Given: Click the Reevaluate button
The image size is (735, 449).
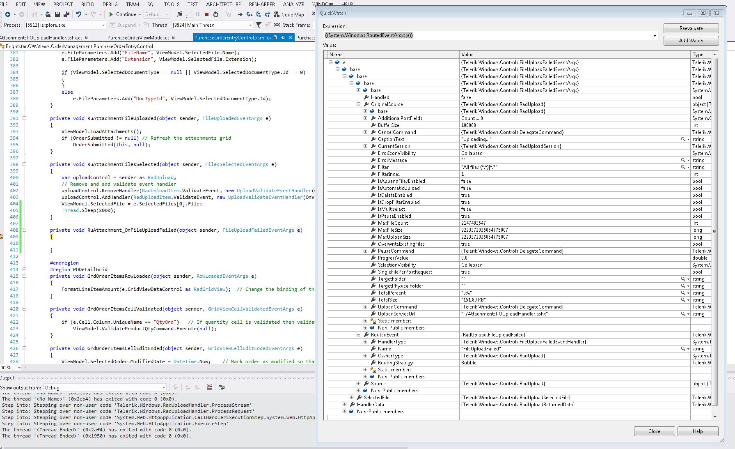Looking at the screenshot, I should coord(691,28).
